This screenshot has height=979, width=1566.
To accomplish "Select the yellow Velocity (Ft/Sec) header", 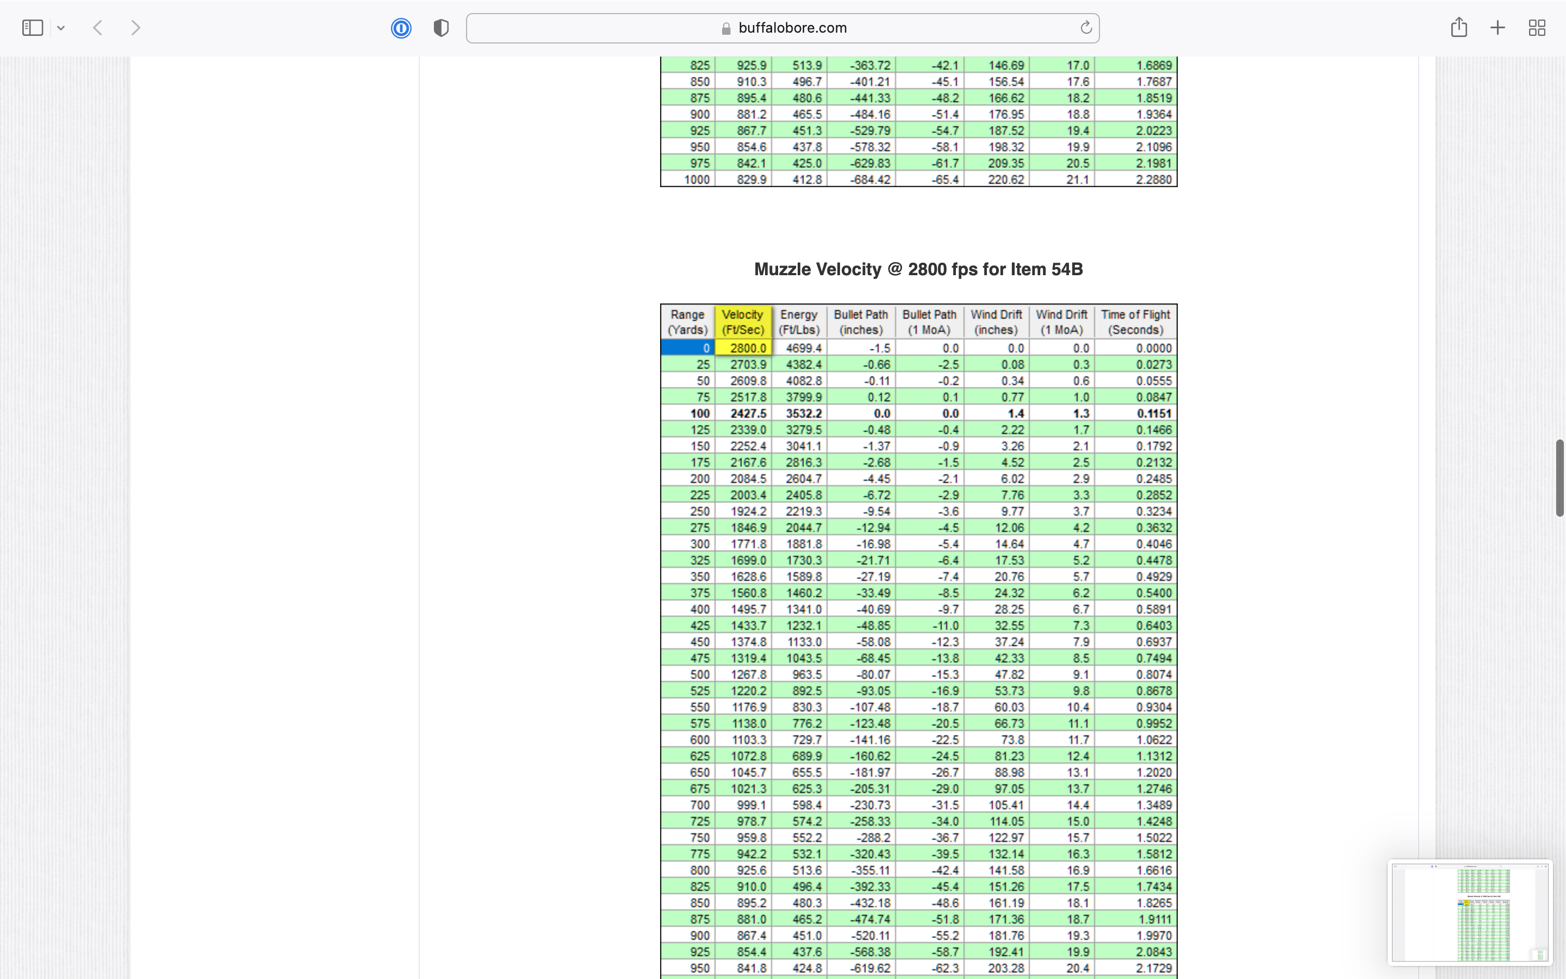I will click(743, 322).
